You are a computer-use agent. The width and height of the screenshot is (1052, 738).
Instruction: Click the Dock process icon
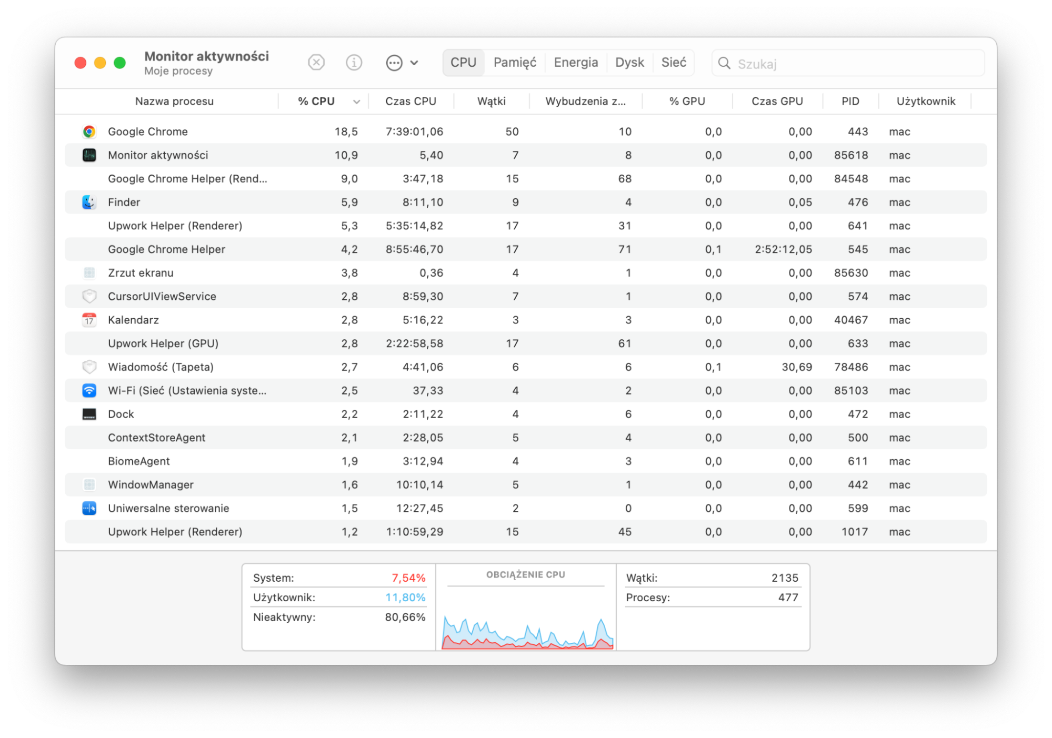(89, 414)
